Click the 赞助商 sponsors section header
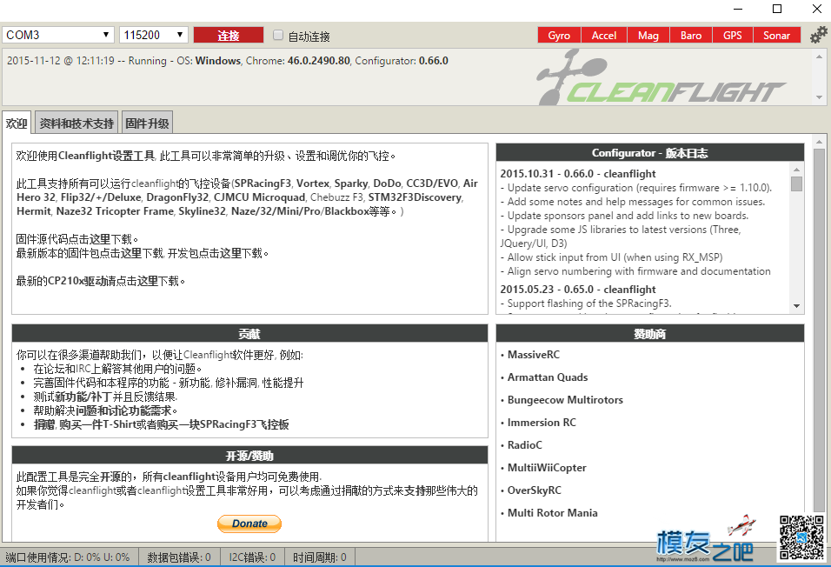The width and height of the screenshot is (831, 567). tap(649, 334)
